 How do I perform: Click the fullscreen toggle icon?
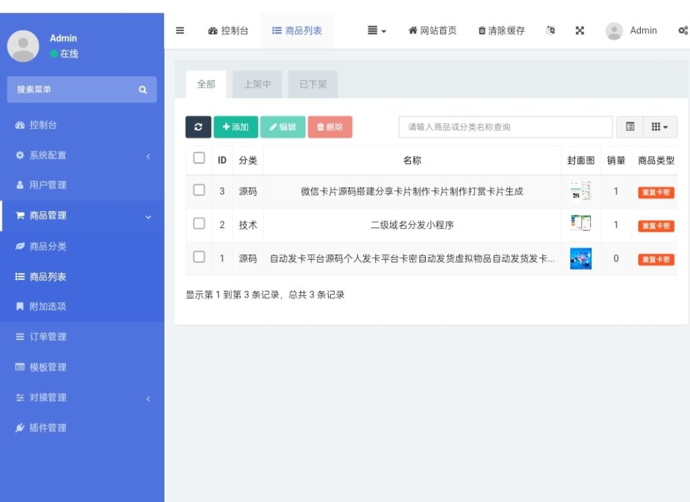[x=579, y=30]
